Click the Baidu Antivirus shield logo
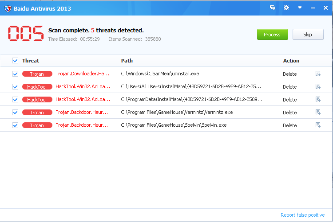Viewport: 333px width, 222px height. (8, 9)
